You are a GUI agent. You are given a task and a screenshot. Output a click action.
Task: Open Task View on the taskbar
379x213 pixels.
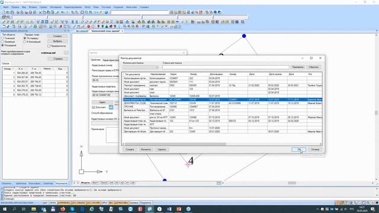24,209
